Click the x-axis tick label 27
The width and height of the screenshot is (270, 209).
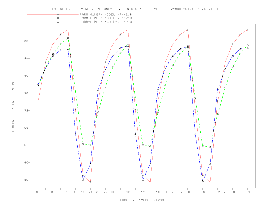click(105, 192)
